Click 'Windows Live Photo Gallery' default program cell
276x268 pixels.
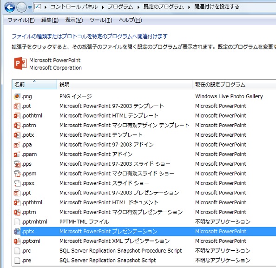click(x=229, y=96)
